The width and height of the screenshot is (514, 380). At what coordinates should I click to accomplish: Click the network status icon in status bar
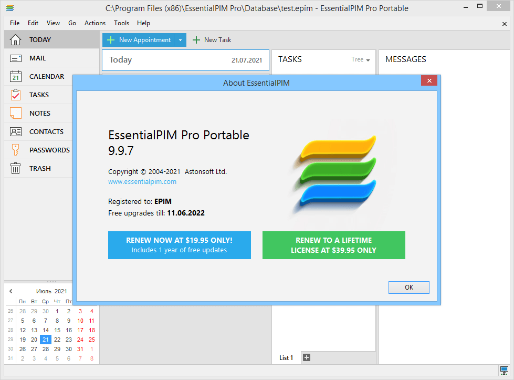coord(504,370)
